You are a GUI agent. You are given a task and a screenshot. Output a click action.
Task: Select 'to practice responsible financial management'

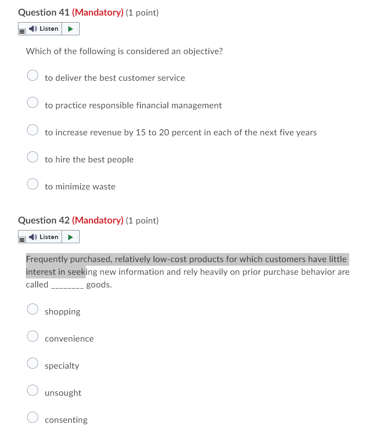(32, 102)
